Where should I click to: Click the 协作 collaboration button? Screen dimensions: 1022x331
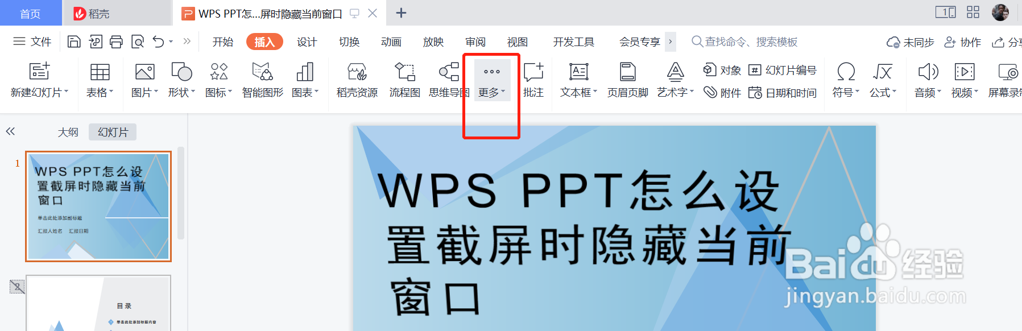point(963,42)
